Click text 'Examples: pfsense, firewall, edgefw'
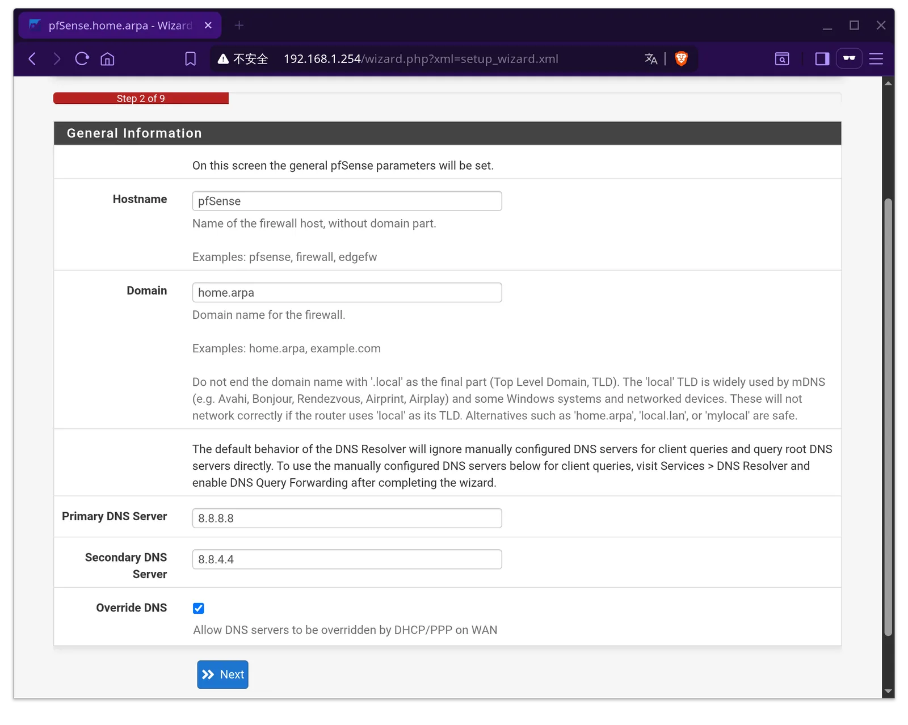This screenshot has width=908, height=725. click(284, 257)
